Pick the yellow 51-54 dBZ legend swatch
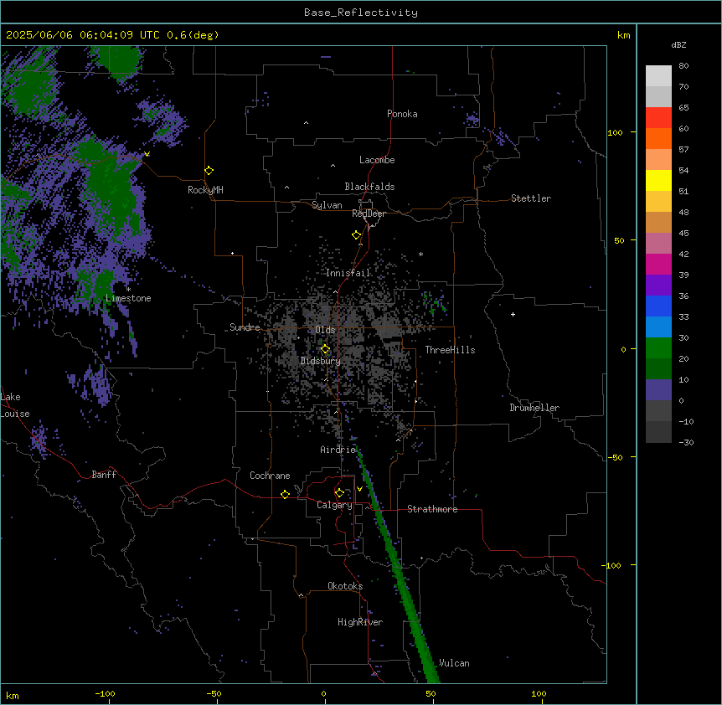Viewport: 722px width, 705px height. [x=658, y=180]
